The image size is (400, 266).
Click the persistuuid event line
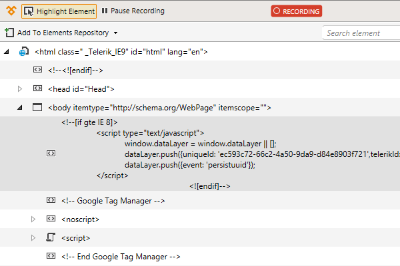coord(190,165)
